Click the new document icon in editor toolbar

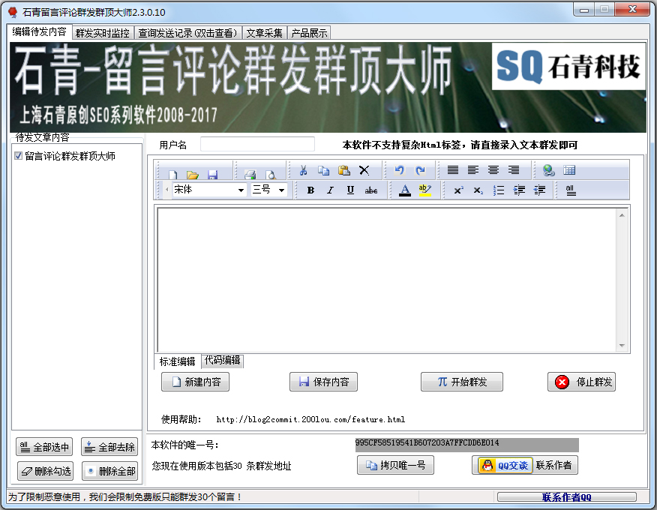pos(172,174)
